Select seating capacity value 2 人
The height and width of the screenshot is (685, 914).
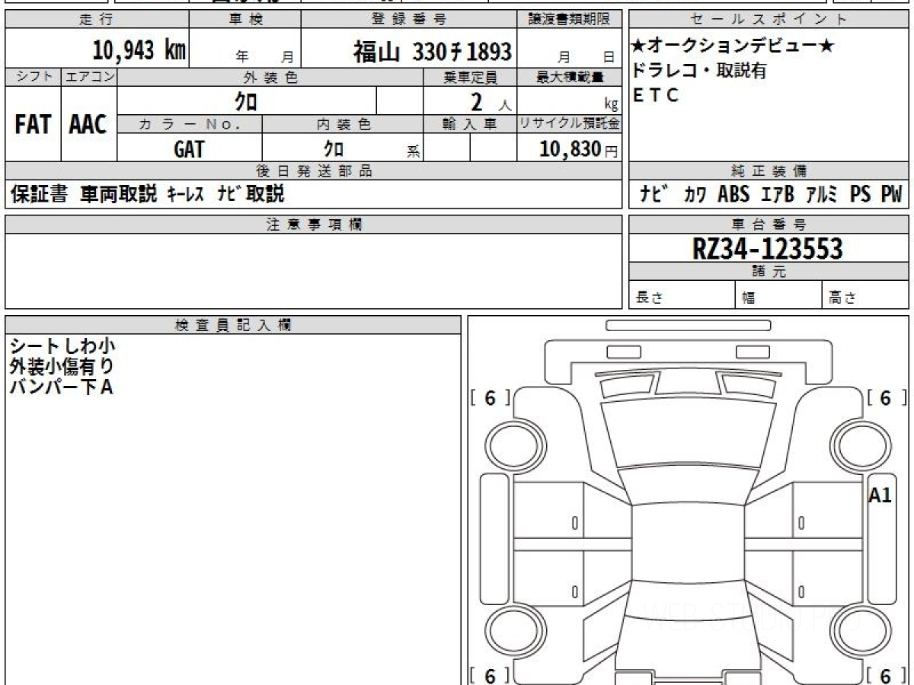[491, 102]
